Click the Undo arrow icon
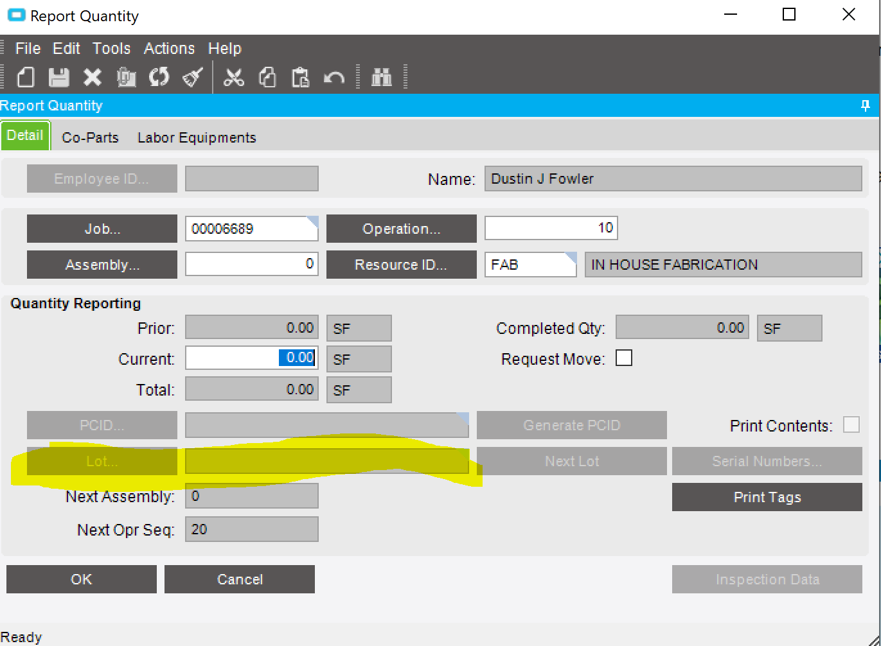881x646 pixels. 334,78
